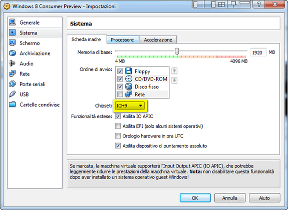Image resolution: width=288 pixels, height=210 pixels.
Task: Click the 4 MB minimum label
Action: (120, 61)
